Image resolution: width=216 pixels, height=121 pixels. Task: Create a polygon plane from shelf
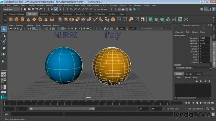[x=34, y=19]
